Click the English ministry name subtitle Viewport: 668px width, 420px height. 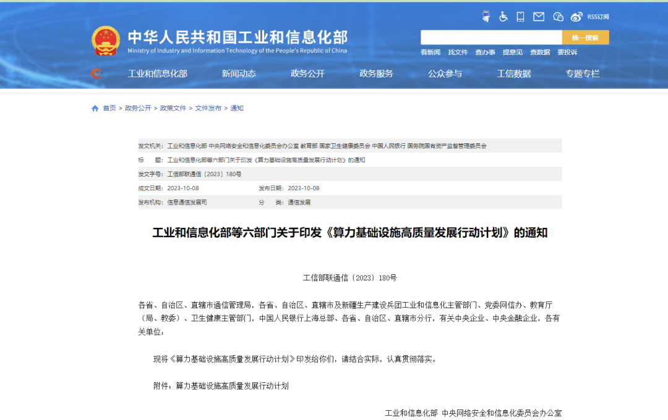pos(238,51)
